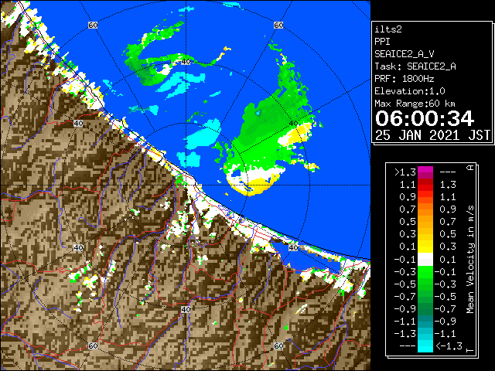495x371 pixels.
Task: Select the southwest "60" range ring label
Action: [93, 346]
